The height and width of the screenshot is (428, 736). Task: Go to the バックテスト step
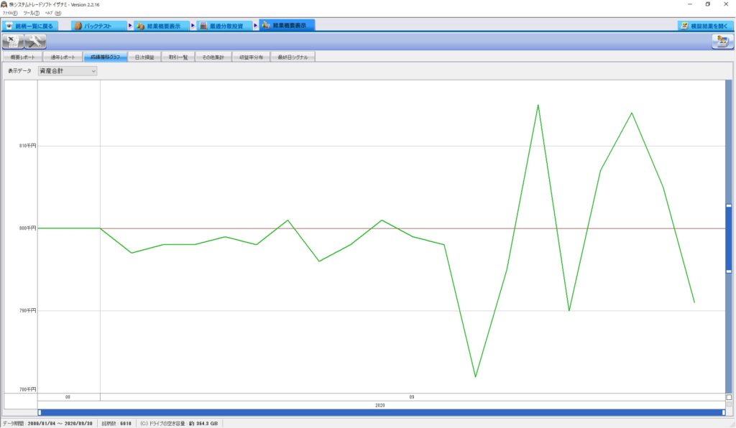[x=99, y=25]
